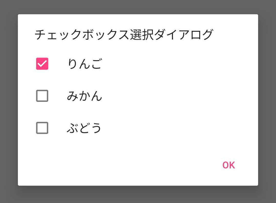This screenshot has height=203, width=276.
Task: Tap the りんご label text
Action: coord(84,64)
